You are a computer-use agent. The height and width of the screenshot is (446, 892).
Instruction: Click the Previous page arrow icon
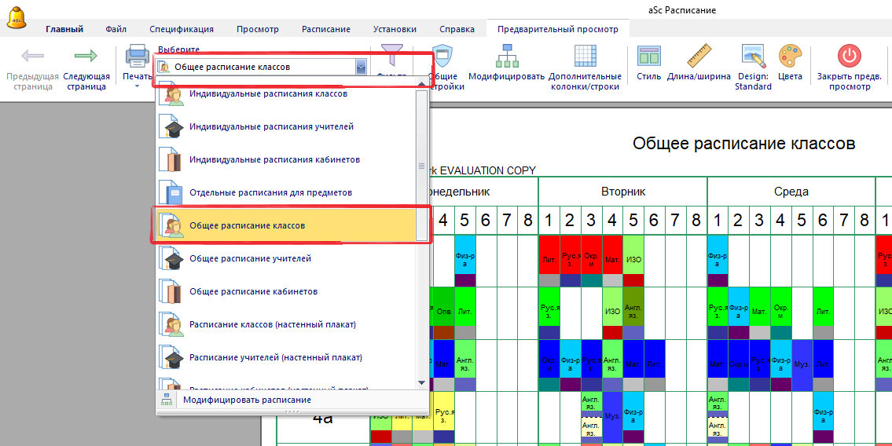point(32,57)
